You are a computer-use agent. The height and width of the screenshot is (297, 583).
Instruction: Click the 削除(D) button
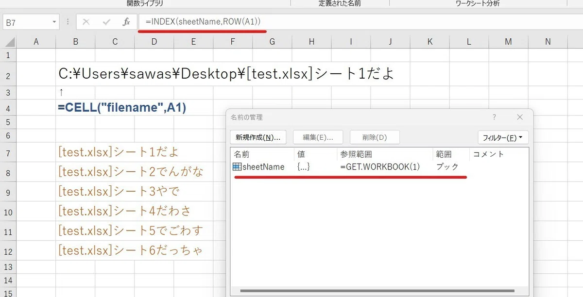tap(375, 137)
